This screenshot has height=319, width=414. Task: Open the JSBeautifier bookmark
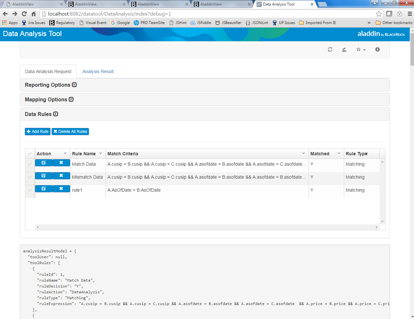pyautogui.click(x=228, y=23)
